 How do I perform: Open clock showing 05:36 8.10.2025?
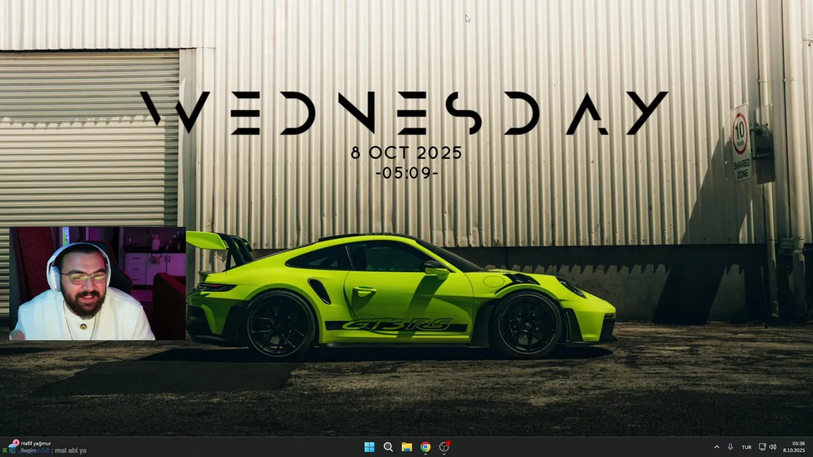click(x=794, y=447)
